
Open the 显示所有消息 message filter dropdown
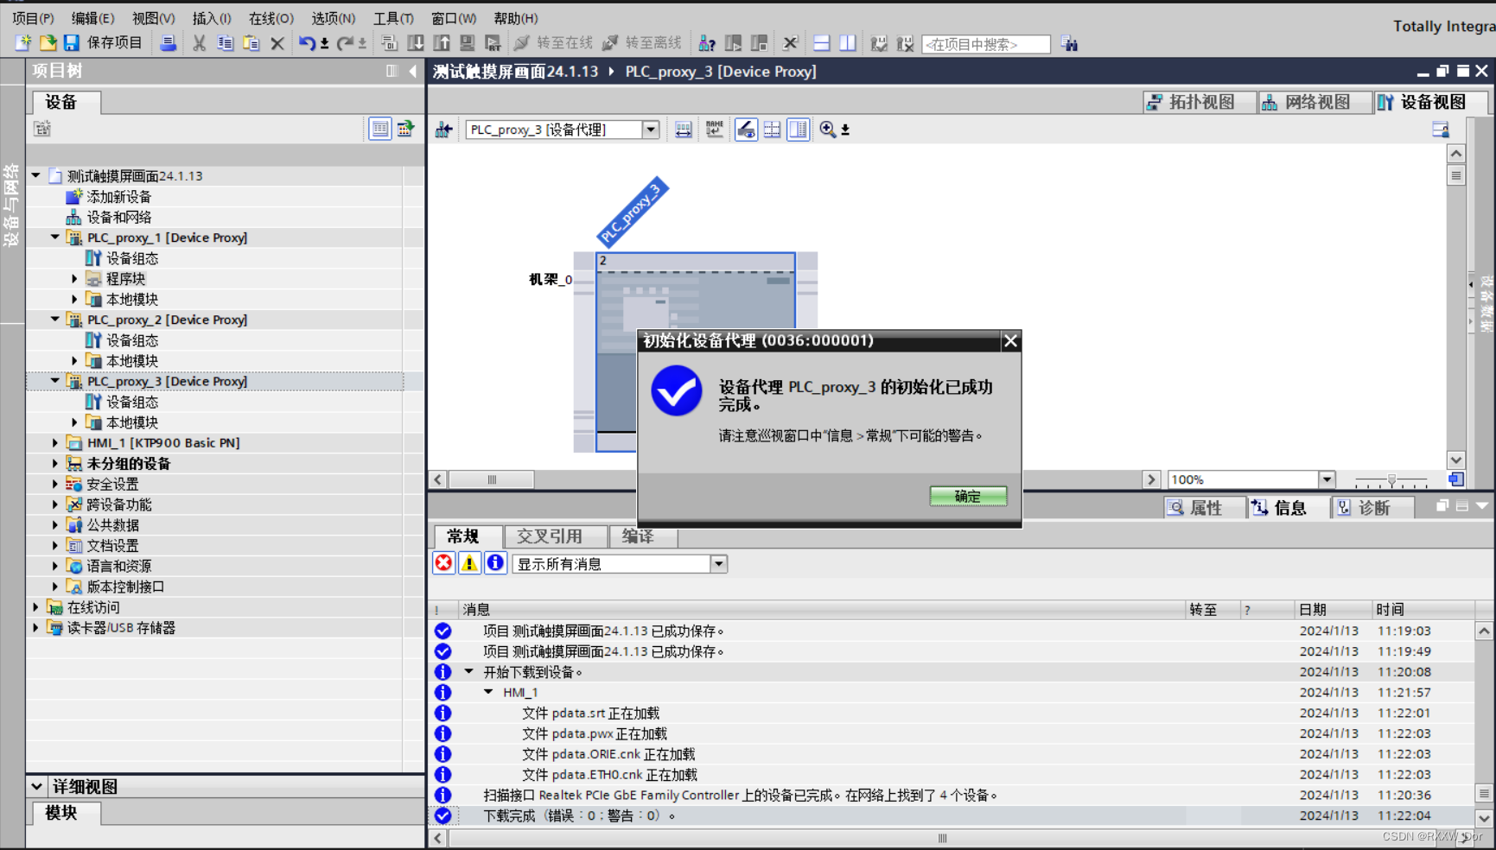coord(718,564)
